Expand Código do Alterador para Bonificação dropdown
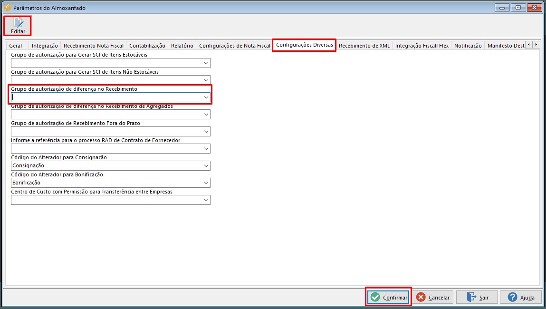Screen dimensions: 546x309 coord(206,183)
